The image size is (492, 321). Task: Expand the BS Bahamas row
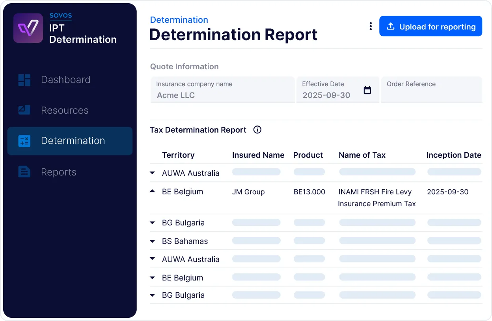click(x=153, y=241)
